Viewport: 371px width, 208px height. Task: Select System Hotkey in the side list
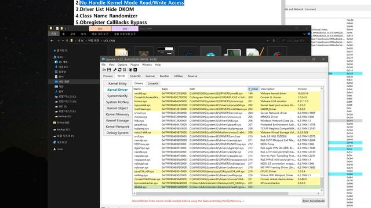tap(117, 102)
